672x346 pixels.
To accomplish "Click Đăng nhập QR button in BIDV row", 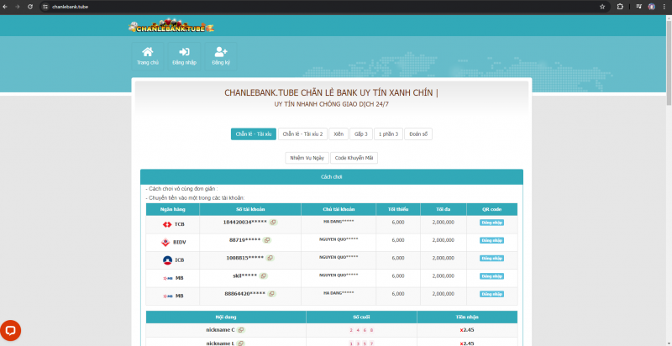I will pos(491,241).
